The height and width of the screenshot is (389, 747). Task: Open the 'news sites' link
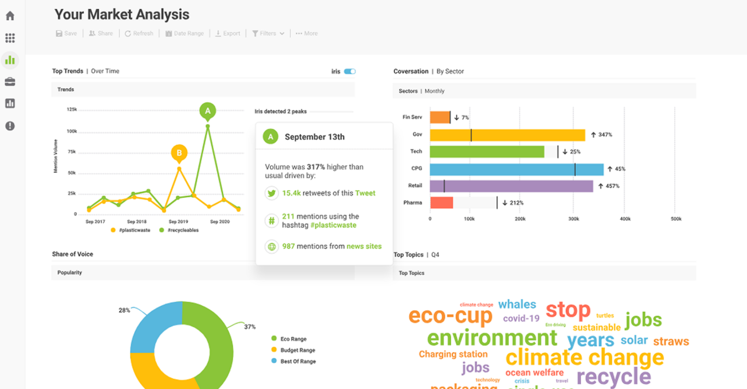[x=364, y=246]
